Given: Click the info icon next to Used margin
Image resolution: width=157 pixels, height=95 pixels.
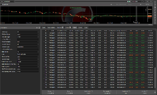Looking at the screenshot, I should click(92, 91).
